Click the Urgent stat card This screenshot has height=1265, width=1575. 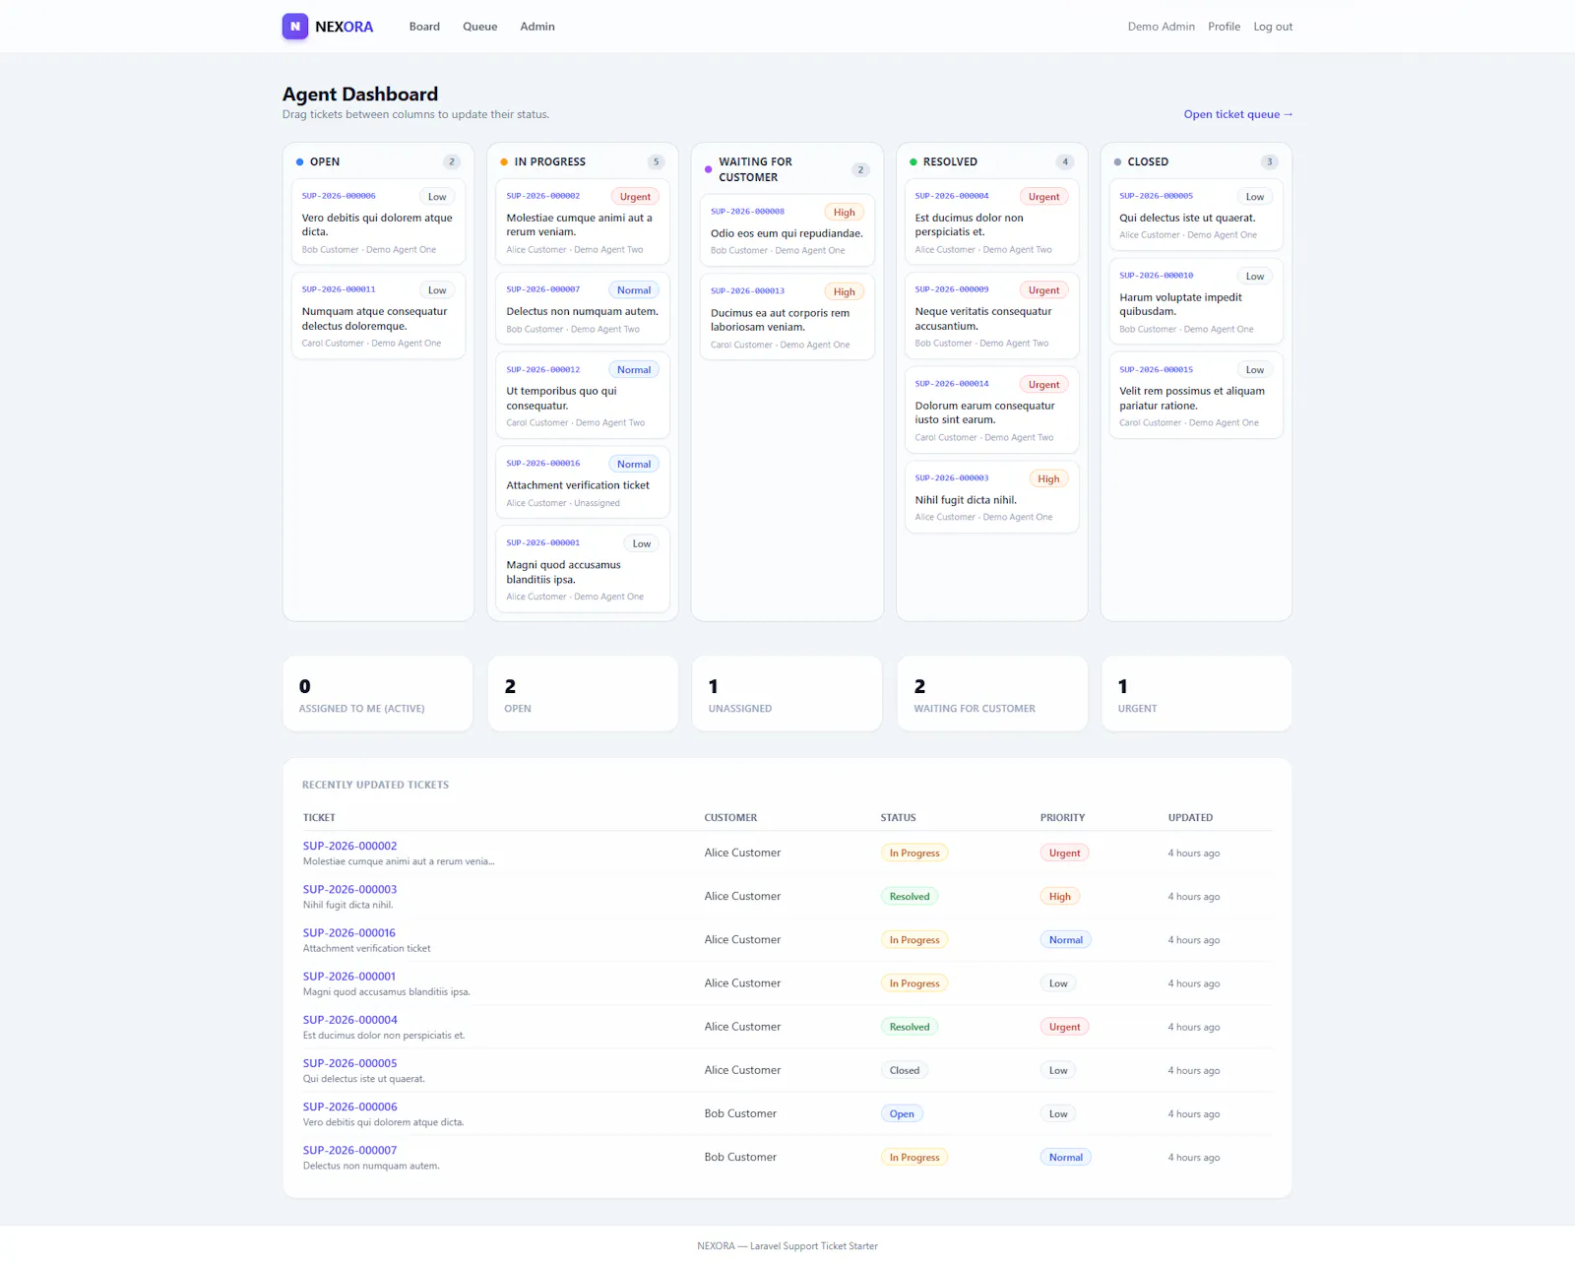1196,694
